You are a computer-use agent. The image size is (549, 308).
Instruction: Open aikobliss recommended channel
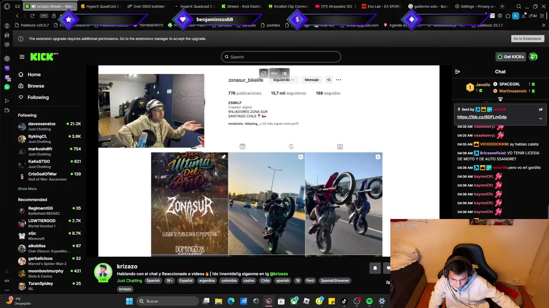click(49, 248)
